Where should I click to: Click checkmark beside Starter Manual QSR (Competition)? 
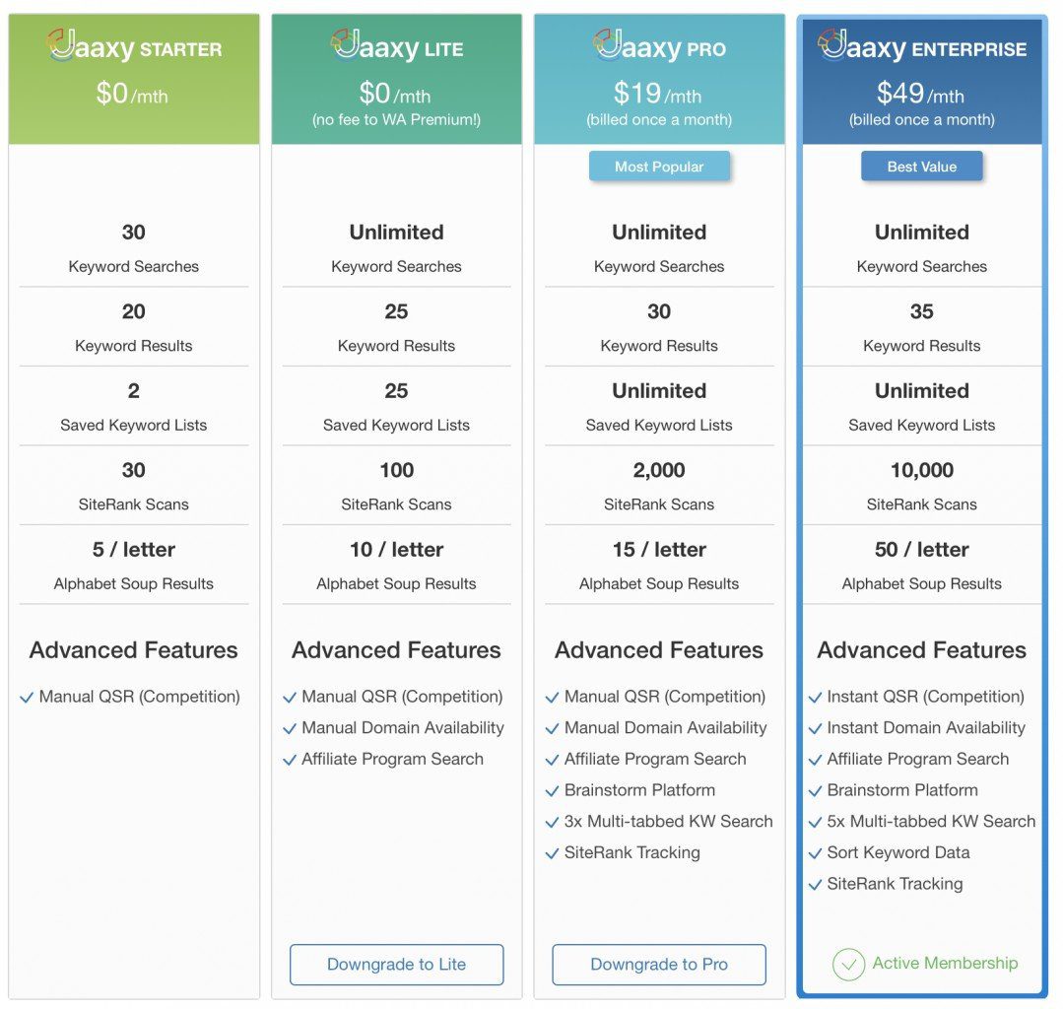point(27,698)
